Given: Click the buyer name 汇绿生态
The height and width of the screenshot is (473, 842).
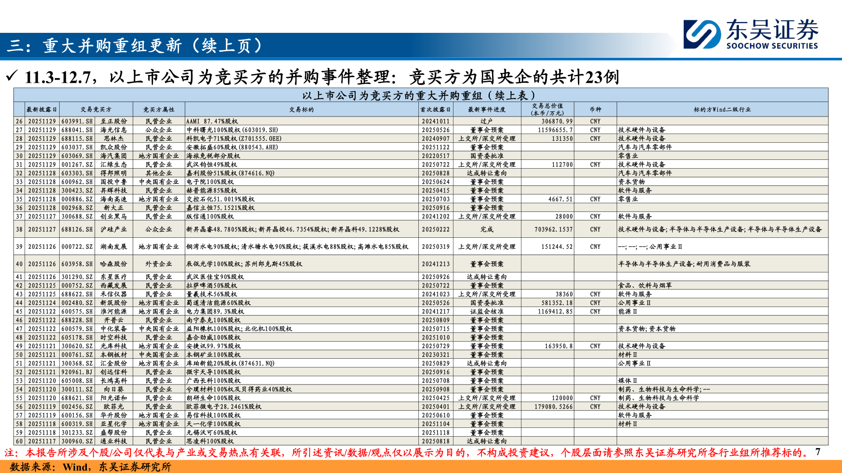Looking at the screenshot, I should point(114,165).
